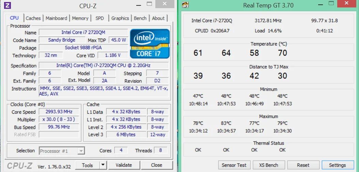Click the multiplier reading 99.77 x 31.8
Image resolution: width=359 pixels, height=172 pixels.
324,21
